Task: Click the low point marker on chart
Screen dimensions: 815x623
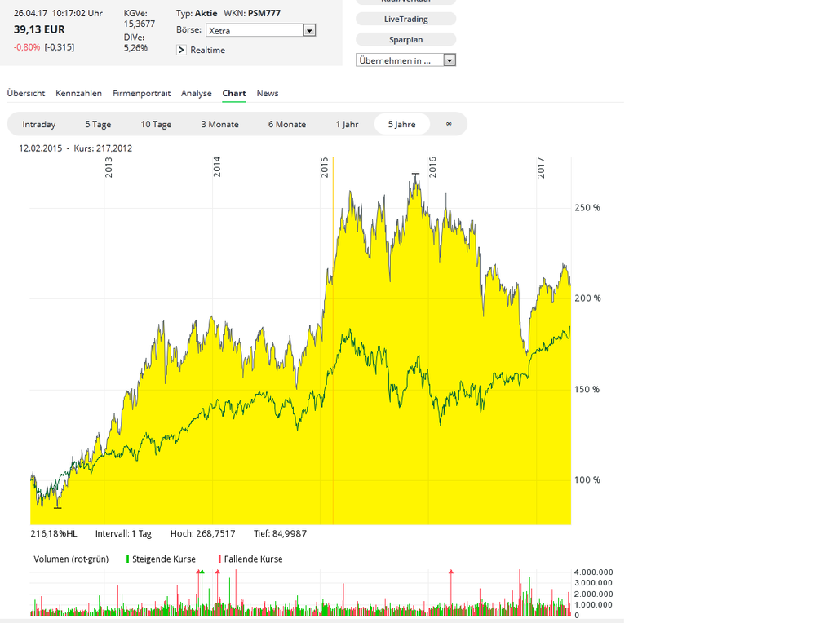Action: point(57,507)
